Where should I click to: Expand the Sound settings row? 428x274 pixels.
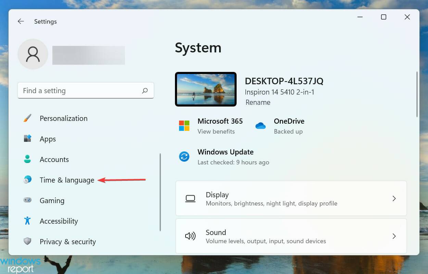pos(291,236)
